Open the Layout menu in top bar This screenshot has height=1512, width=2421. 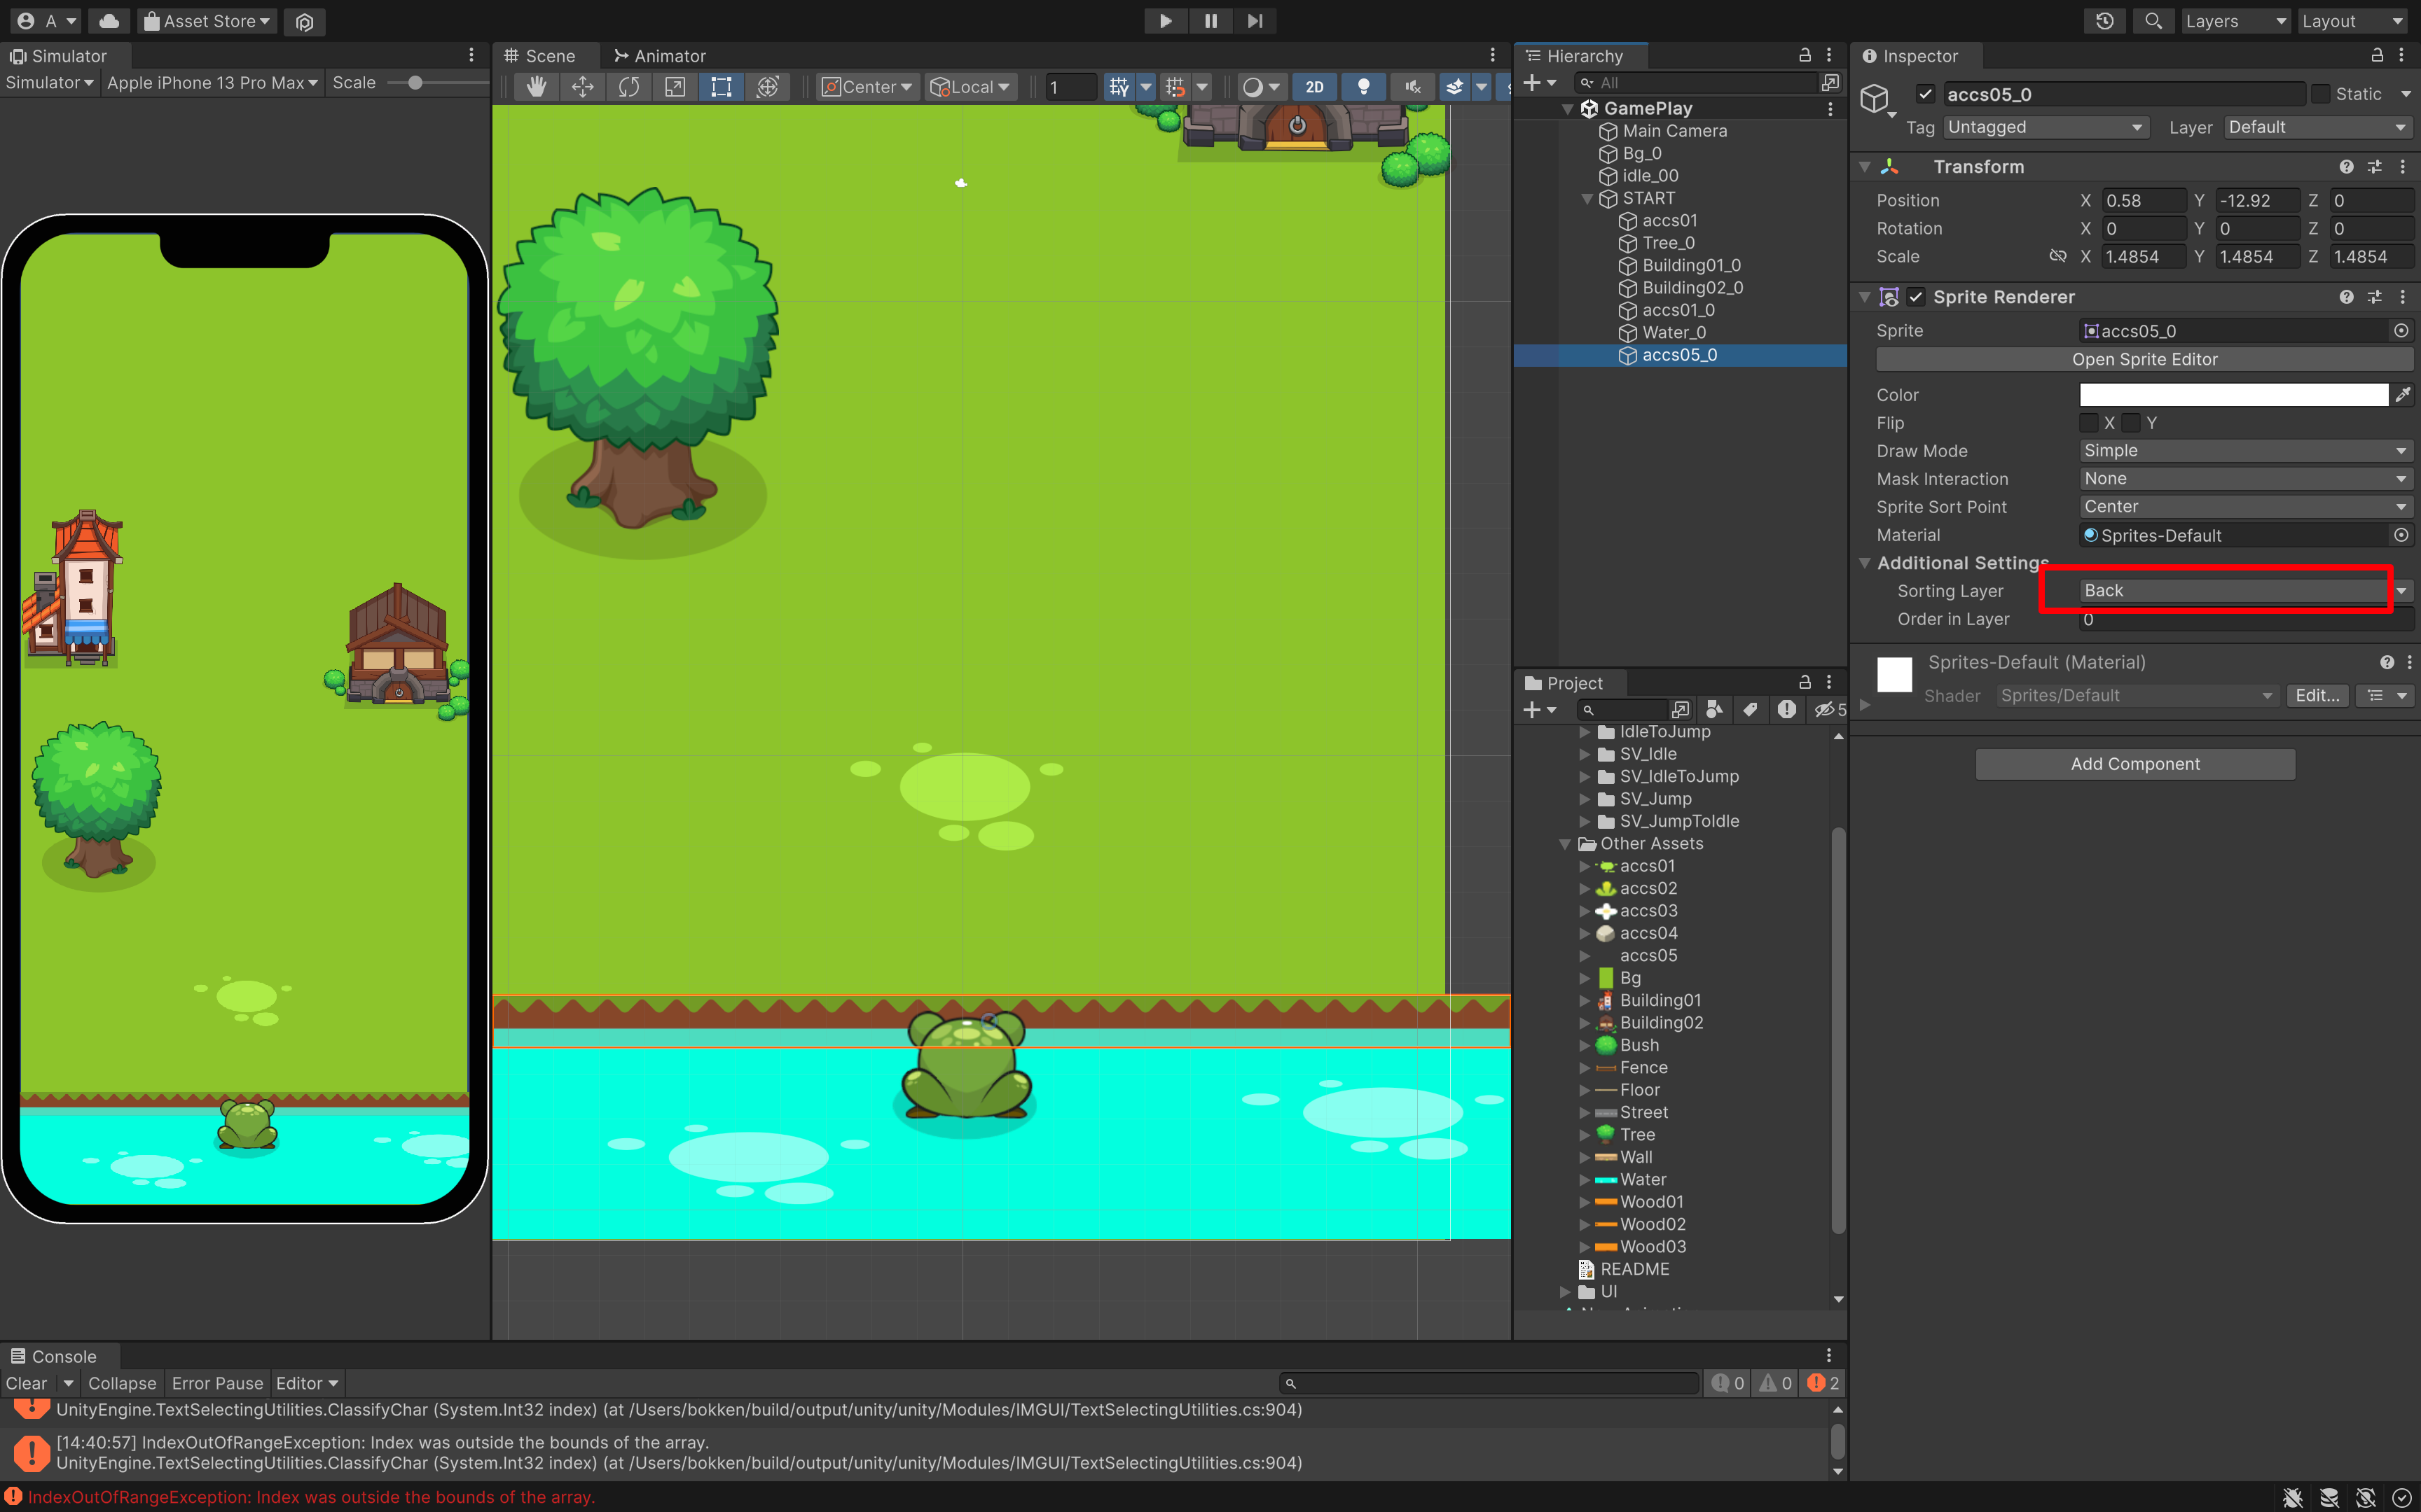[2352, 21]
